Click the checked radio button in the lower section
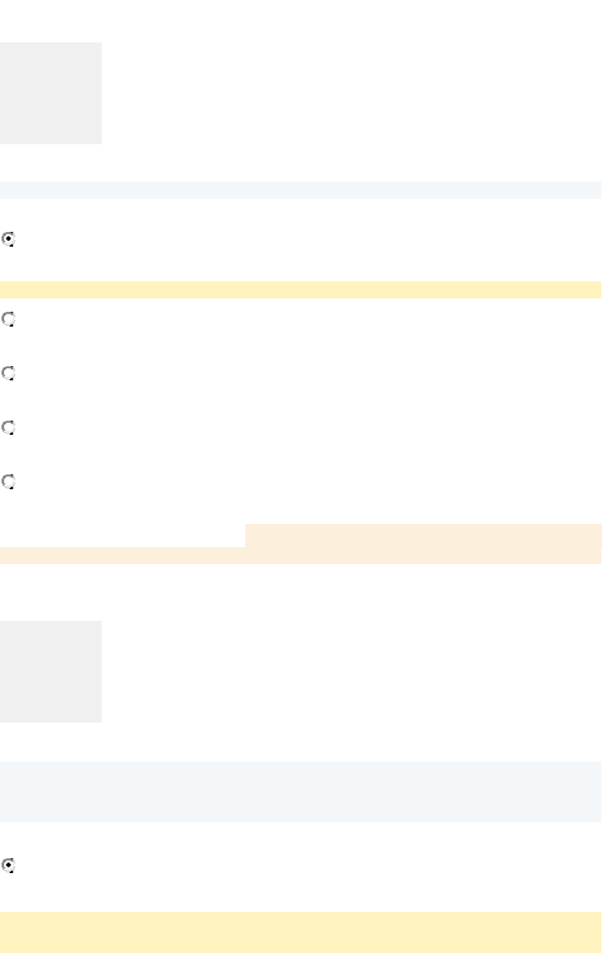The height and width of the screenshot is (953, 602). (9, 865)
